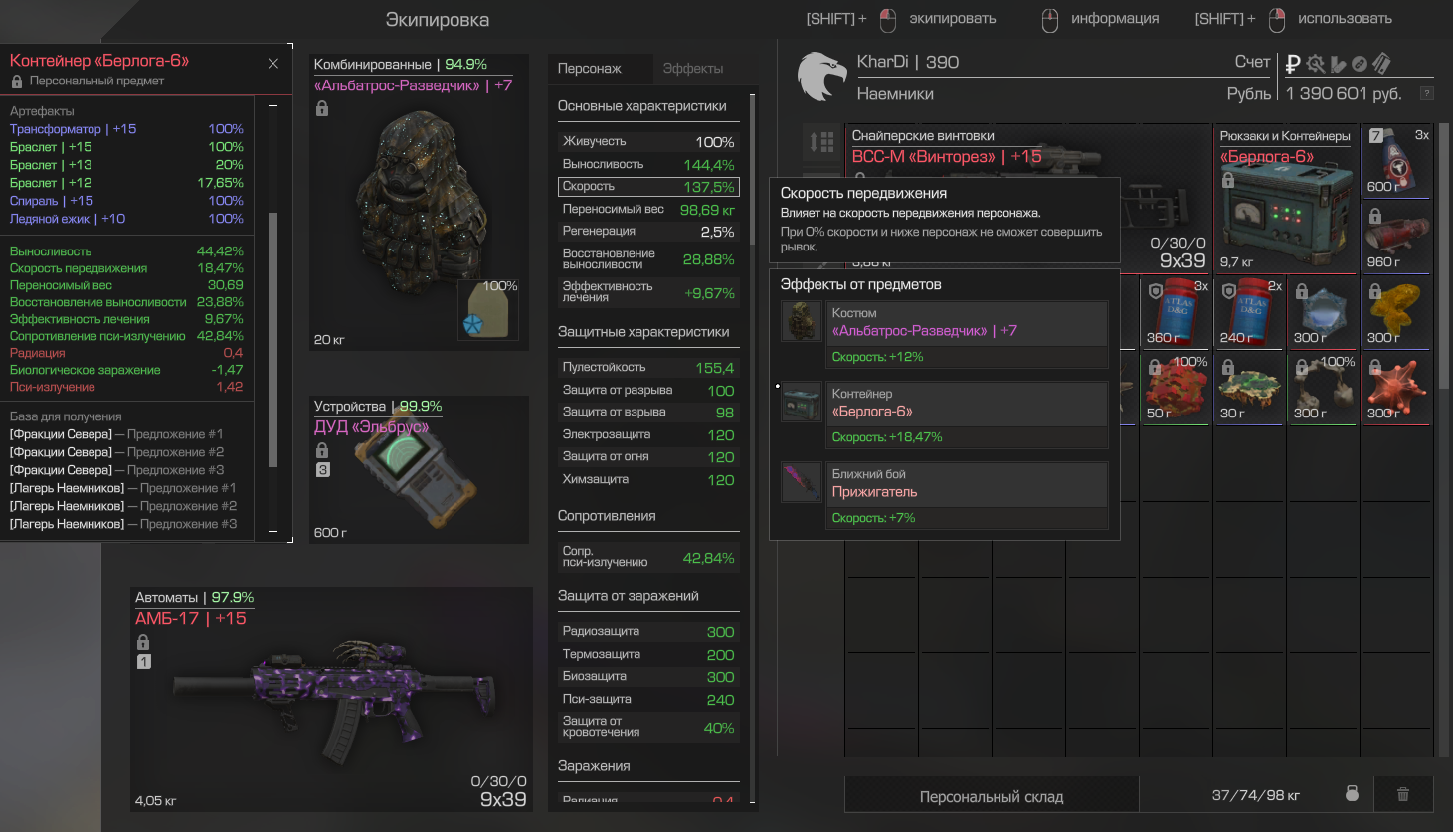The image size is (1453, 832).
Task: Click the Электрозащита 120 row
Action: point(648,434)
